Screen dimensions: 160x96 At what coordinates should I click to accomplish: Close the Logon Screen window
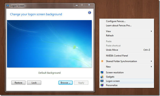coord(89,5)
